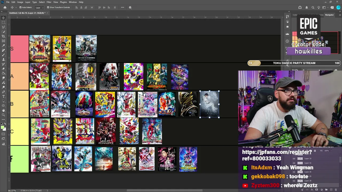Image resolution: width=342 pixels, height=192 pixels.
Task: Hide Layer 32 using its eye icon
Action: click(x=294, y=163)
